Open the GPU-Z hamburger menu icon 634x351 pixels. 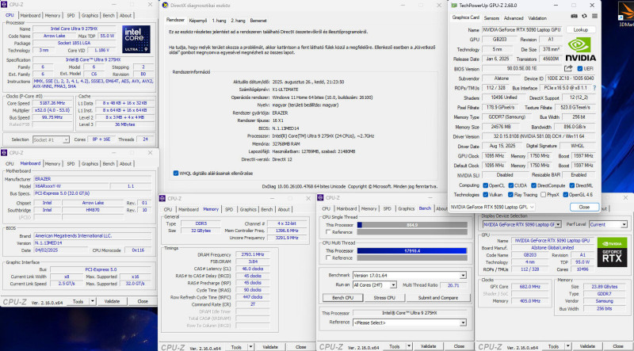tap(595, 16)
